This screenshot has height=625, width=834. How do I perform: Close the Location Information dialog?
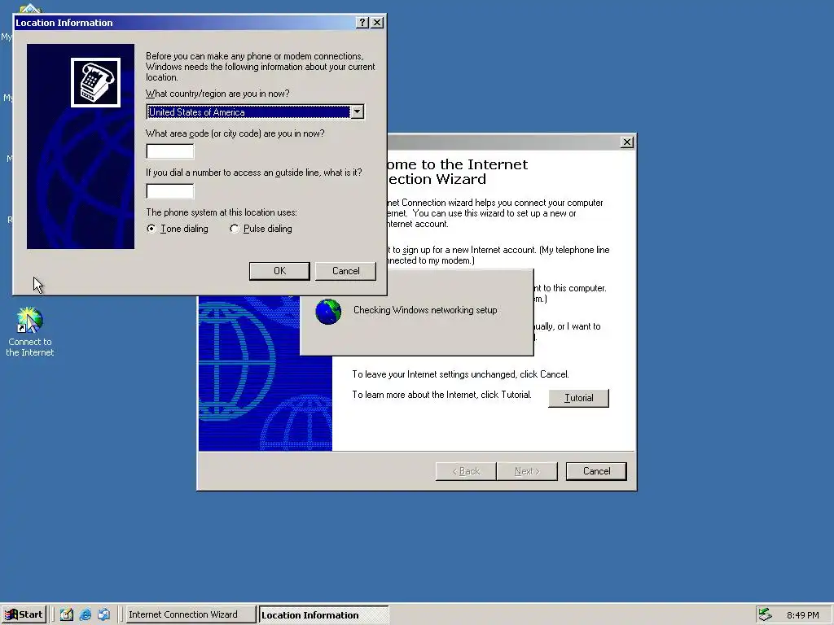tap(376, 22)
